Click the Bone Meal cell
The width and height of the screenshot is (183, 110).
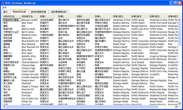pos(27,50)
